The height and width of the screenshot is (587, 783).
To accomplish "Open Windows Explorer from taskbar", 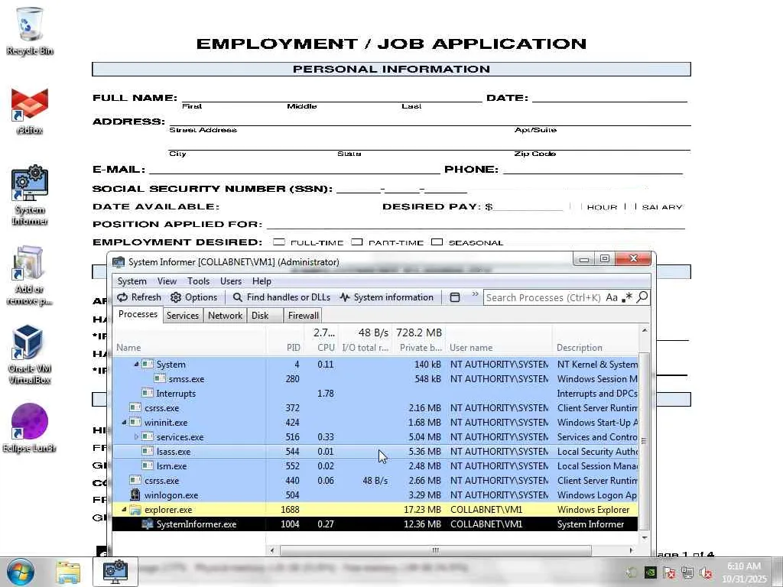I will [x=68, y=572].
